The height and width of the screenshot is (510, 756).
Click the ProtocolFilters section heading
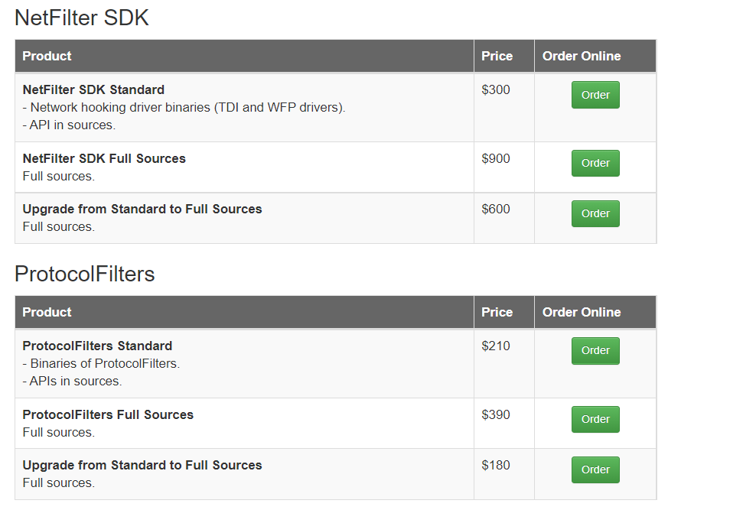click(x=85, y=274)
